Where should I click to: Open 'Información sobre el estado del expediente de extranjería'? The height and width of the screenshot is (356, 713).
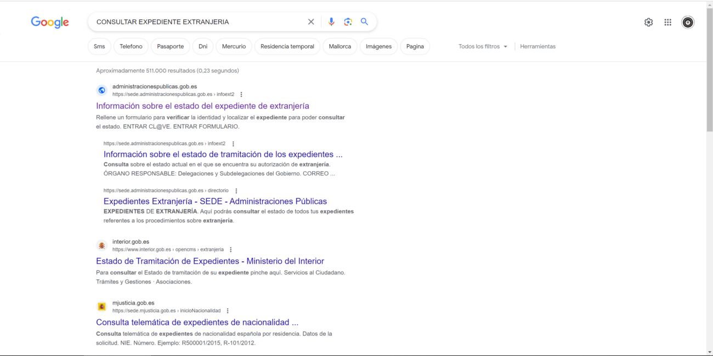tap(203, 106)
